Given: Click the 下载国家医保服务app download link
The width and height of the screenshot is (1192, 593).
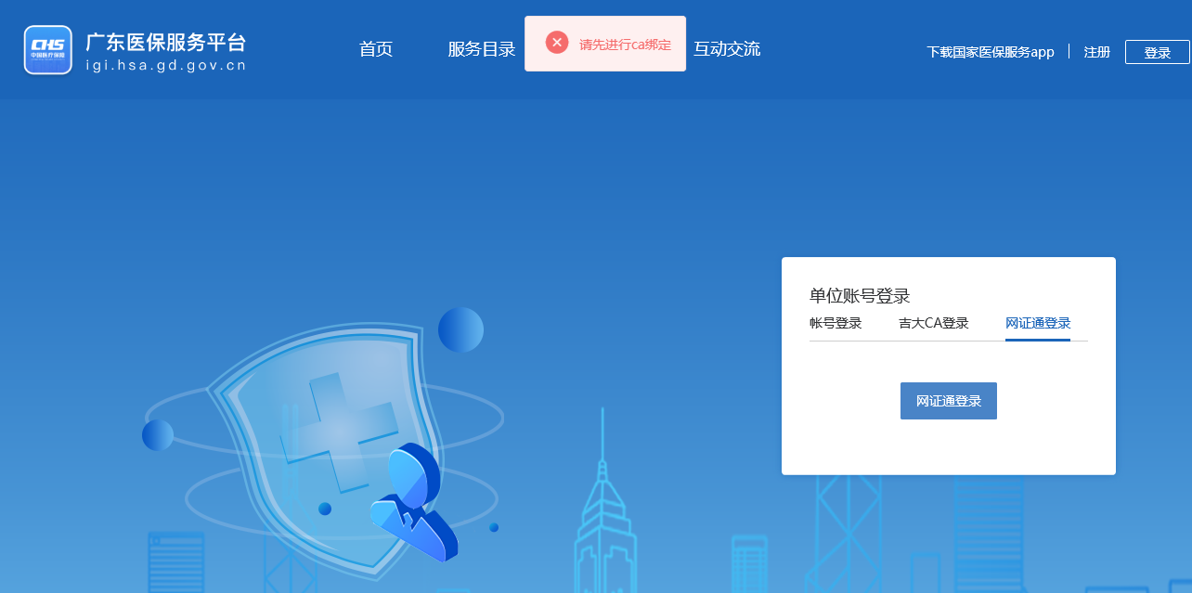Looking at the screenshot, I should 991,52.
